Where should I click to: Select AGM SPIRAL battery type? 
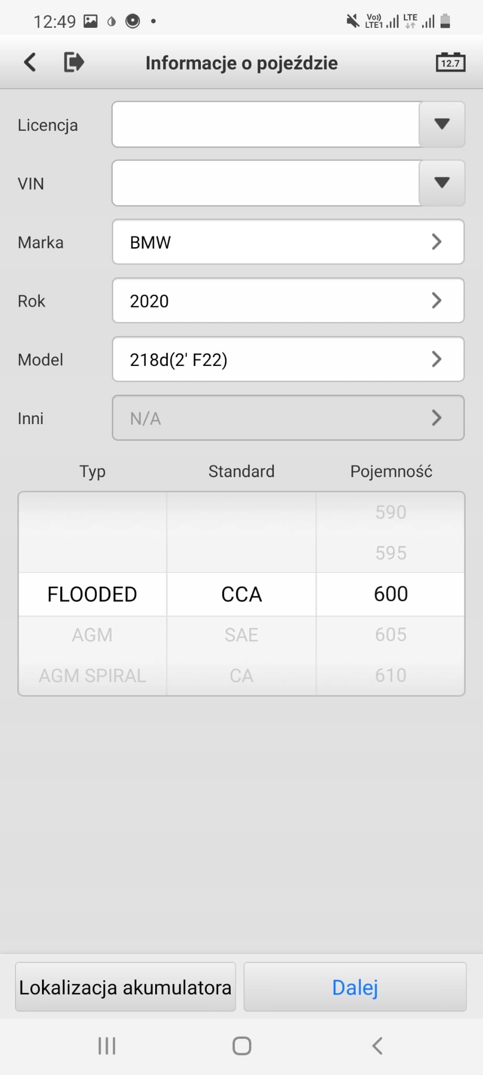[x=92, y=676]
